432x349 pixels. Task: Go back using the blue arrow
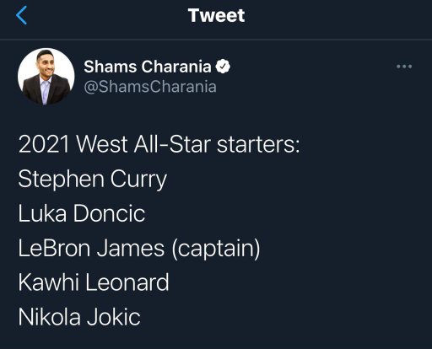pyautogui.click(x=21, y=15)
